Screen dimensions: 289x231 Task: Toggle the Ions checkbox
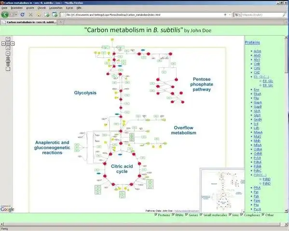pyautogui.click(x=230, y=215)
